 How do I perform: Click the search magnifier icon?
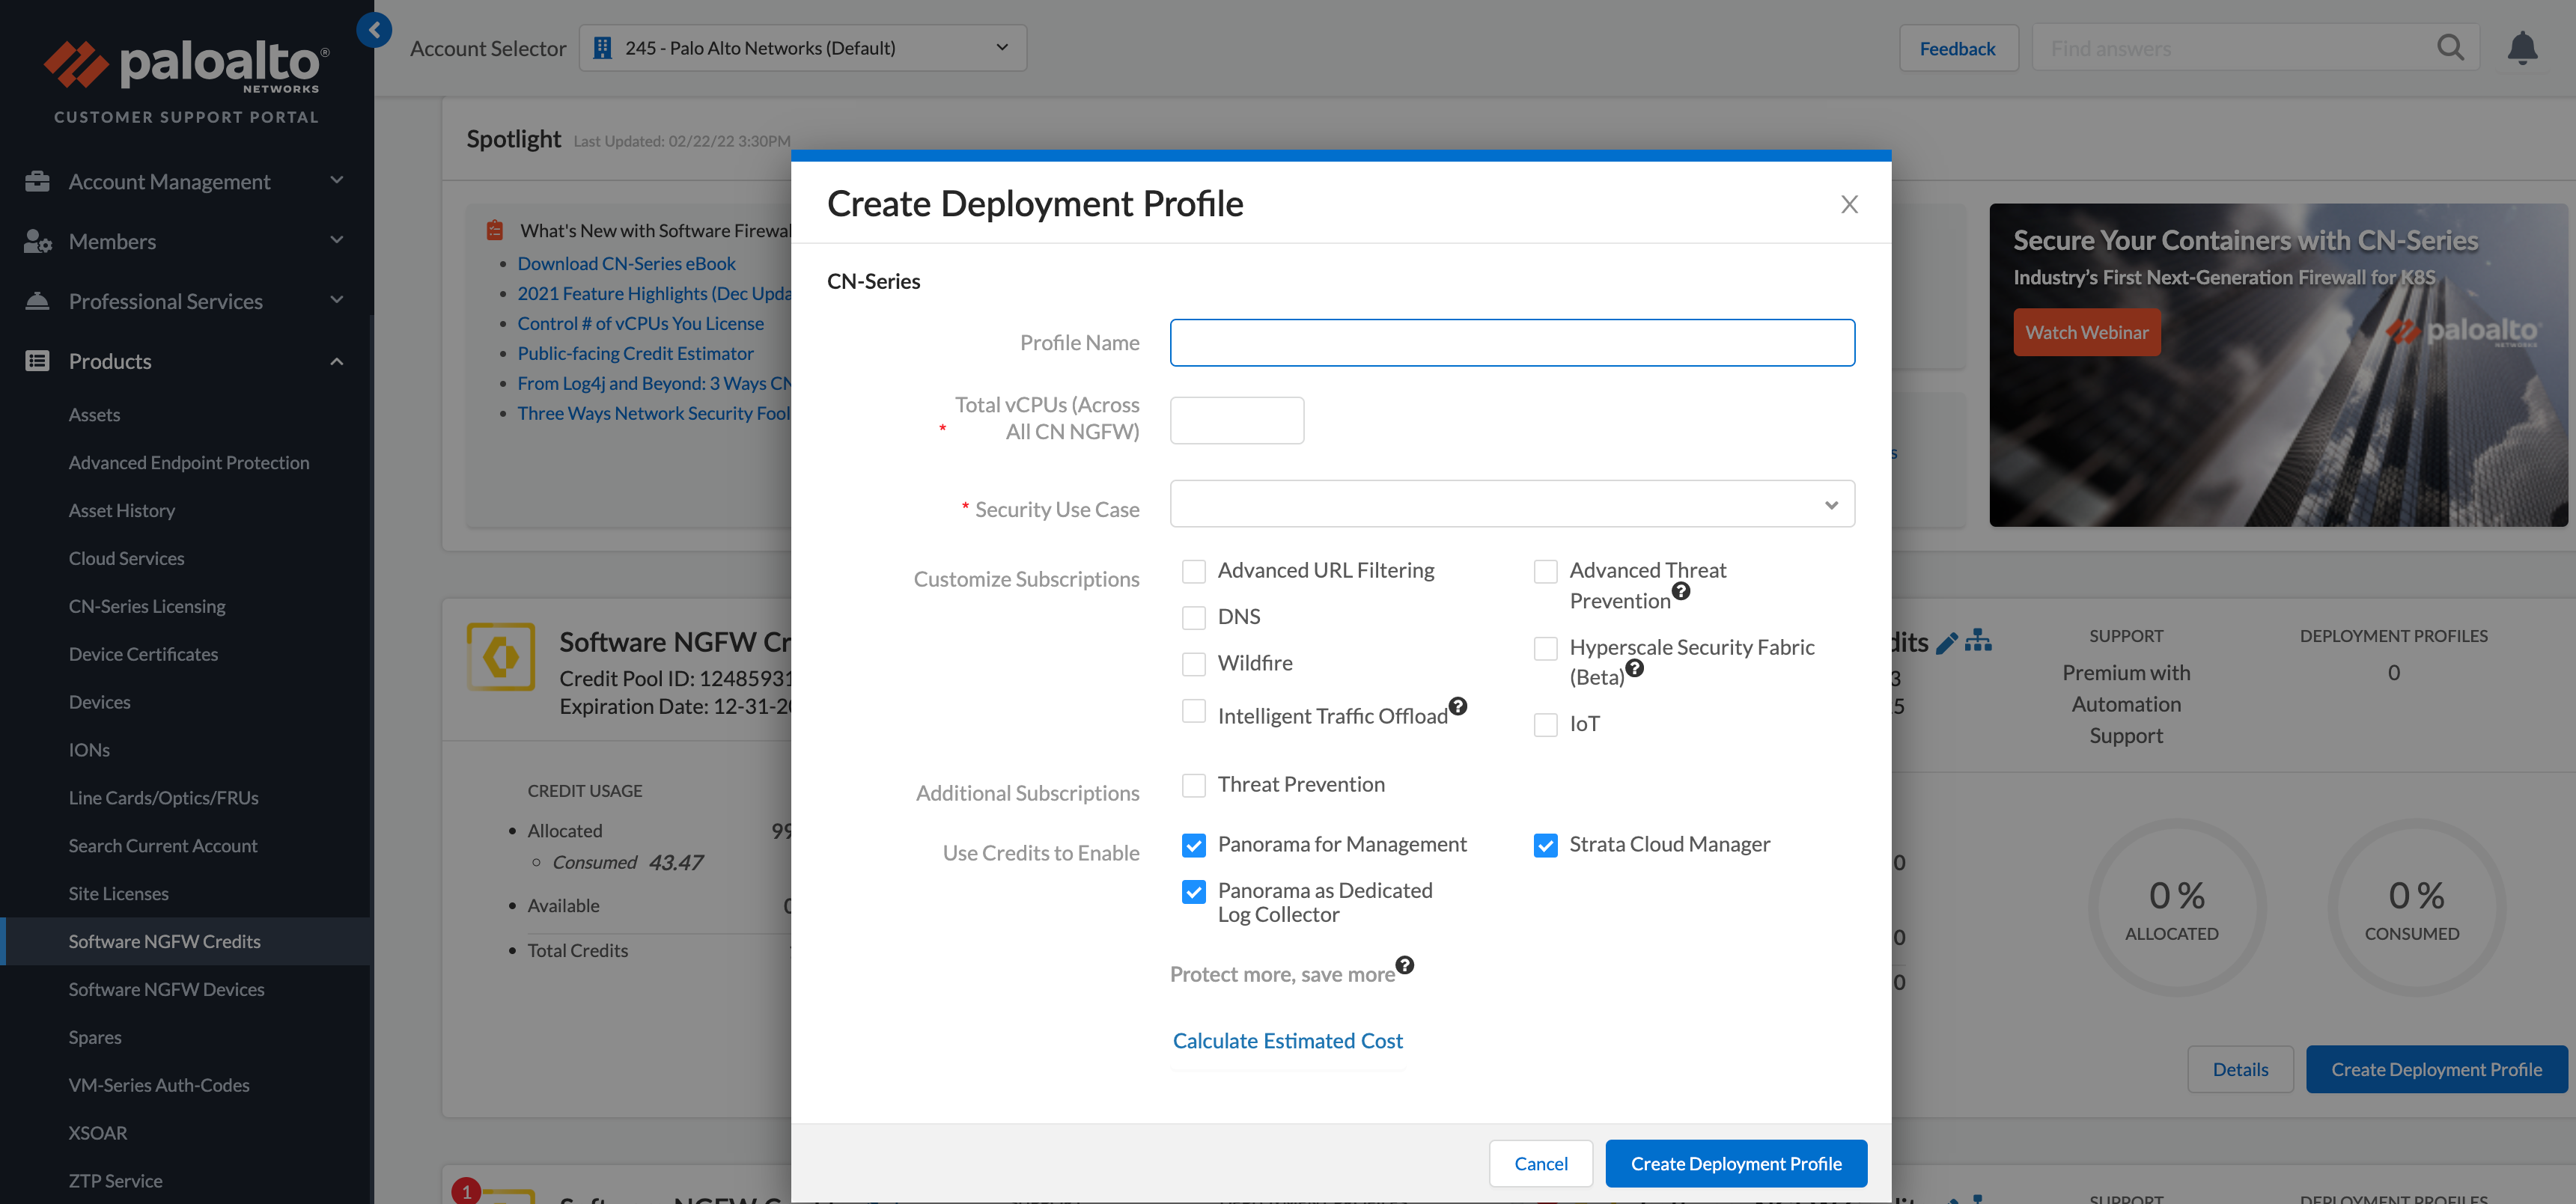tap(2451, 47)
